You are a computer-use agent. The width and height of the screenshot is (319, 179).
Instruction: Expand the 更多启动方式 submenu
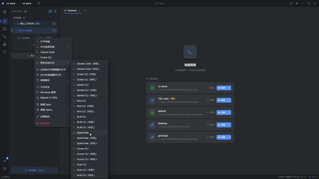[x=53, y=63]
